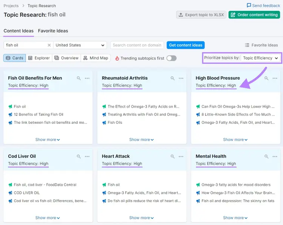This screenshot has width=283, height=225.
Task: Click megaphone icon beside 'Do fish oil pills reduce'
Action: point(104,201)
